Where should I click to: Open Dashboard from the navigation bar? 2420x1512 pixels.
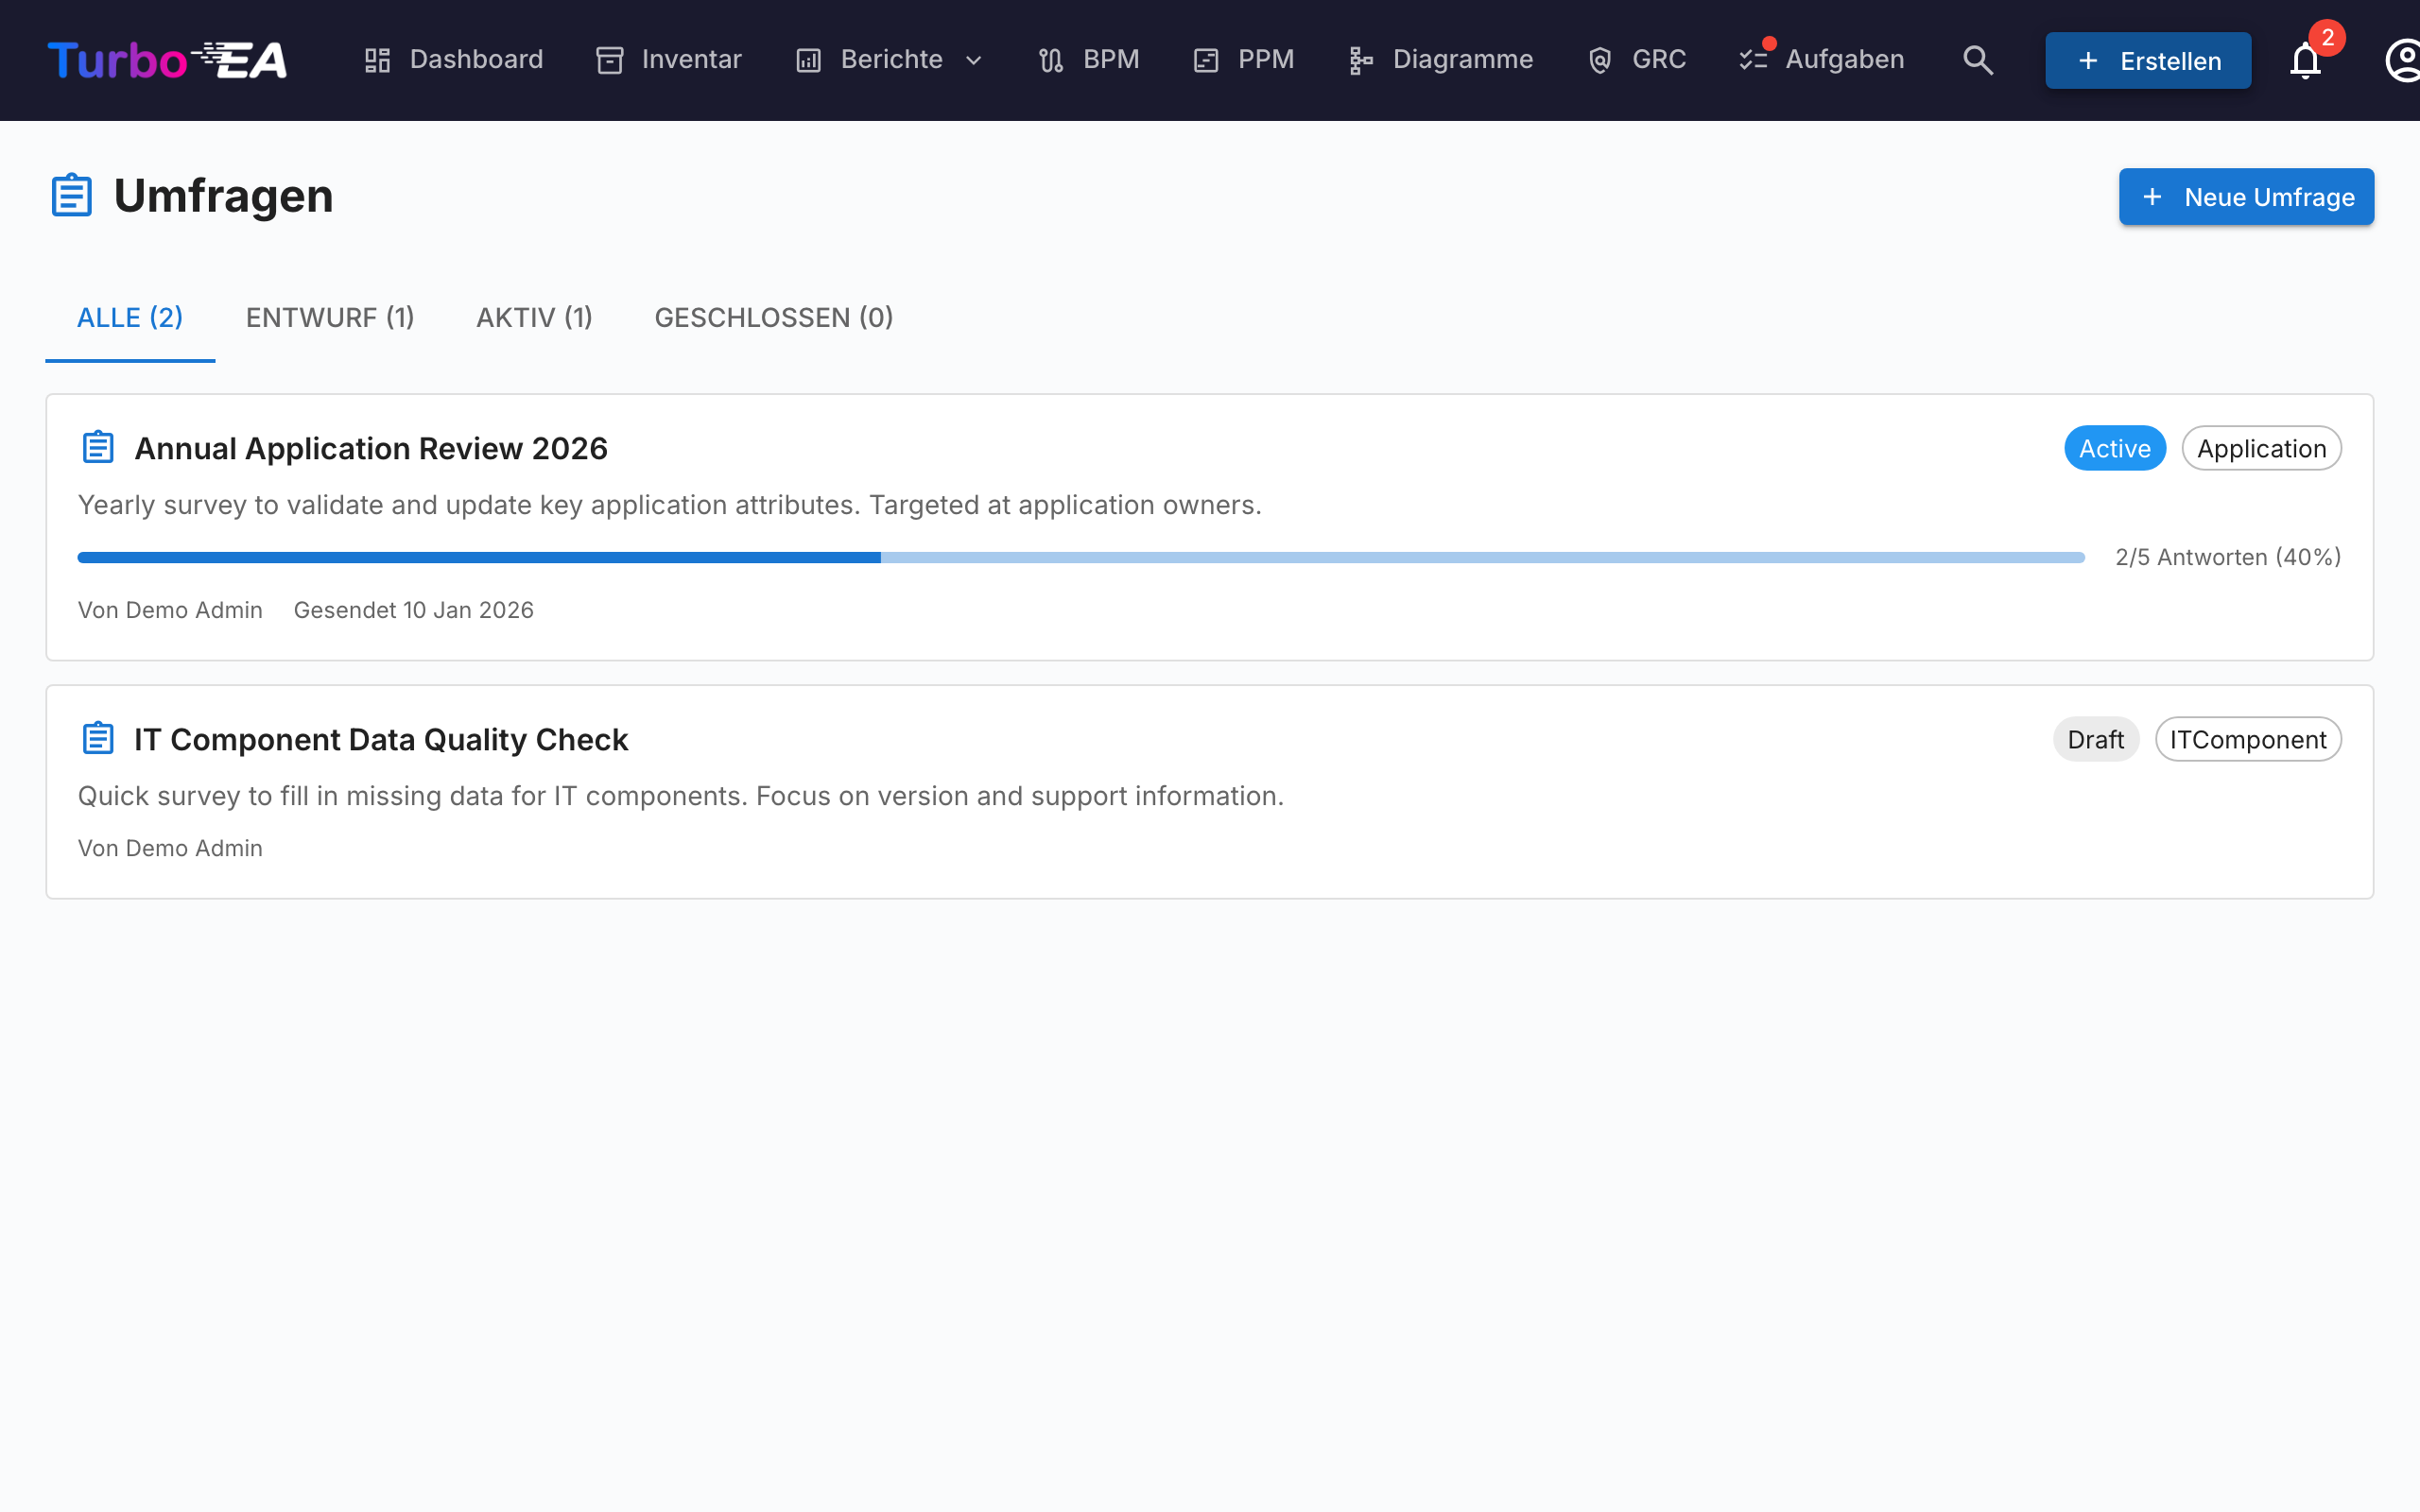coord(453,60)
